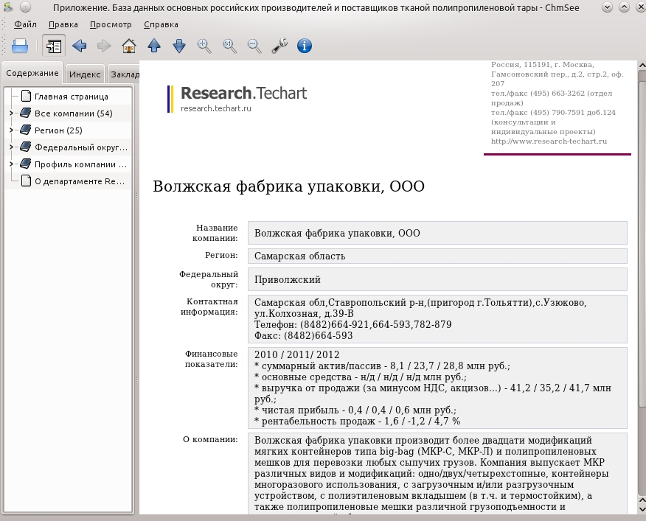646x521 pixels.
Task: Select Федеральный округ tree entry
Action: point(81,147)
